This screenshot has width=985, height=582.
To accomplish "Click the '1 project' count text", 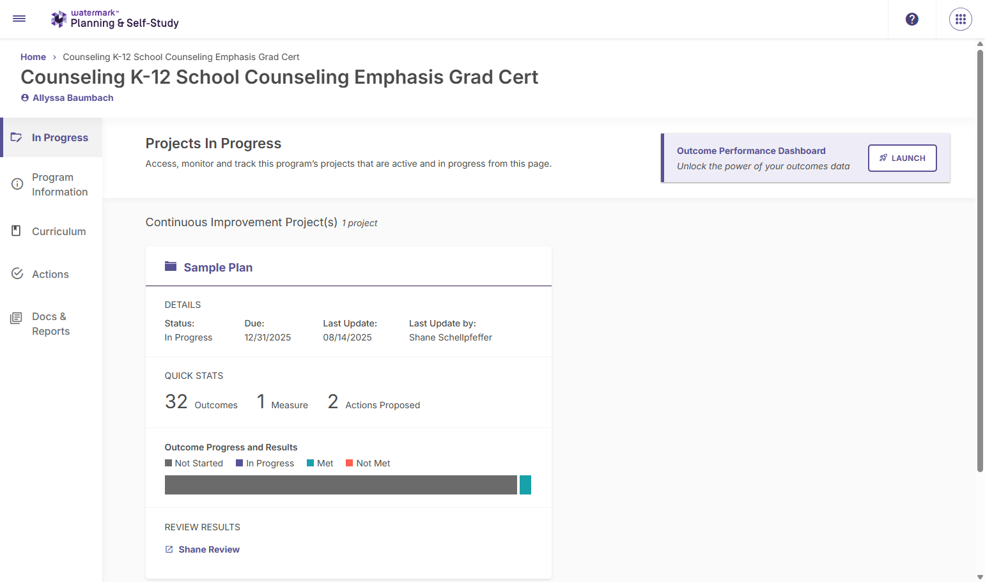I will pos(360,223).
